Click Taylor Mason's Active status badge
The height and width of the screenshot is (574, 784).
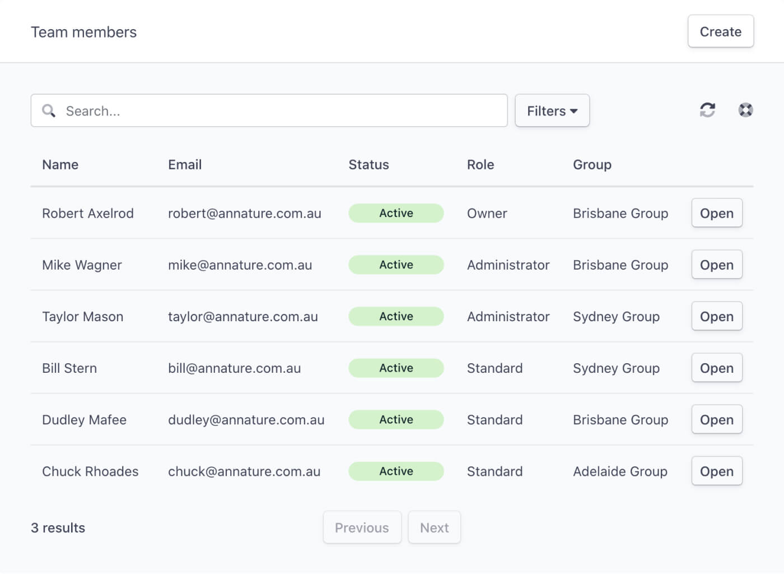(x=396, y=316)
